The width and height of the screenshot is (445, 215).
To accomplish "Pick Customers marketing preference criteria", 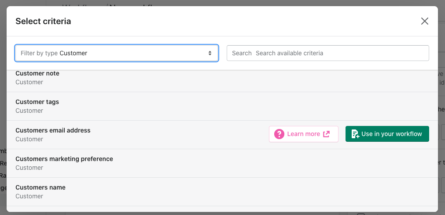I will [222, 163].
